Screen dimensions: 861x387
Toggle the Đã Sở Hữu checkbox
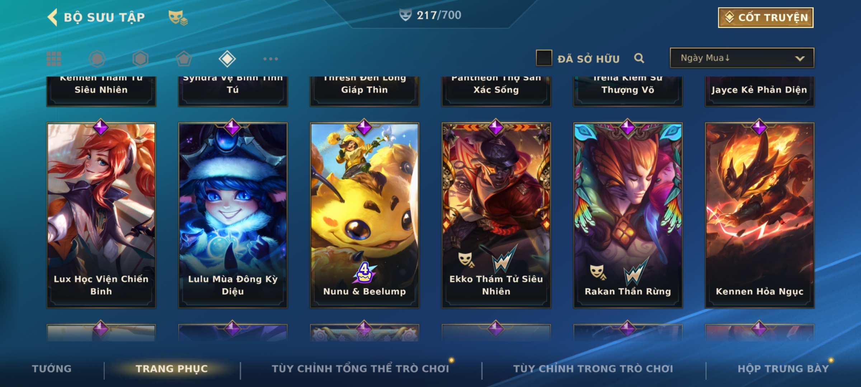(x=544, y=58)
